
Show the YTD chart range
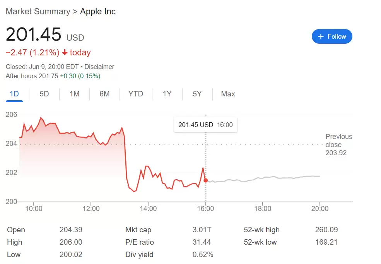point(136,94)
